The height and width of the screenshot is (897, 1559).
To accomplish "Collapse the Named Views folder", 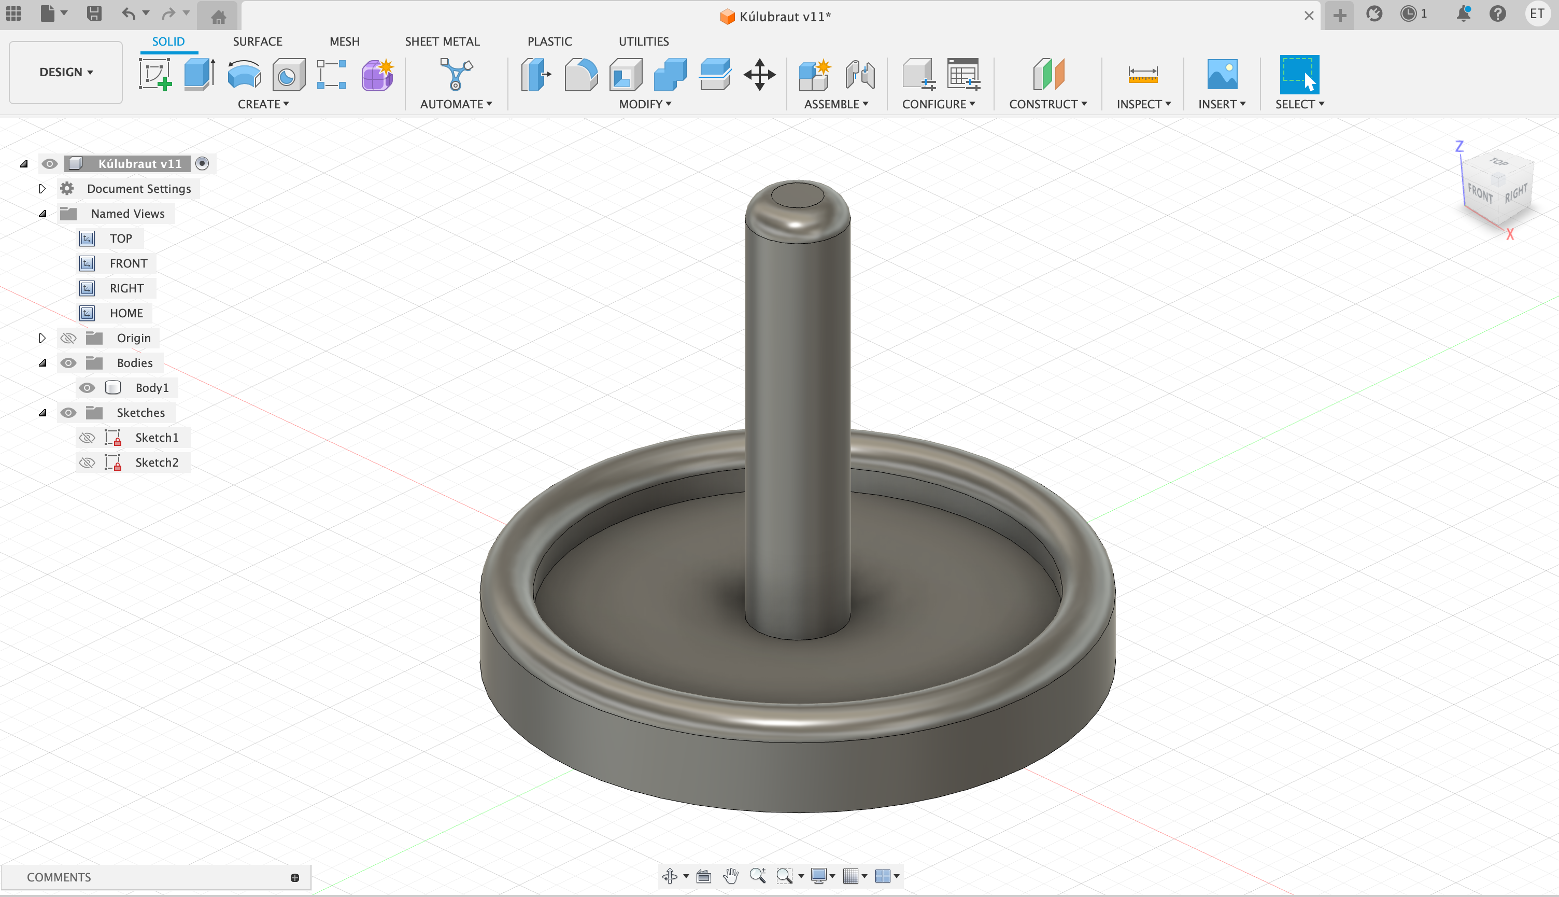I will tap(42, 214).
